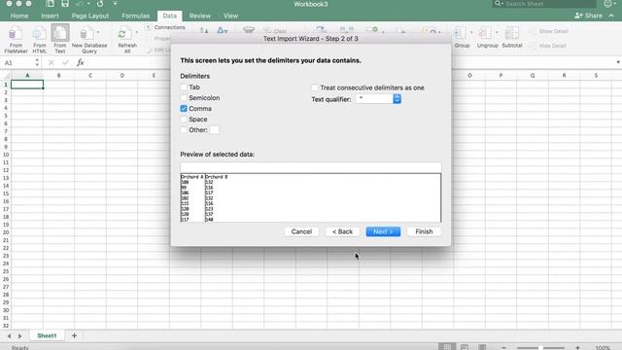Add a new sheet with plus button
Image resolution: width=622 pixels, height=350 pixels.
click(74, 335)
